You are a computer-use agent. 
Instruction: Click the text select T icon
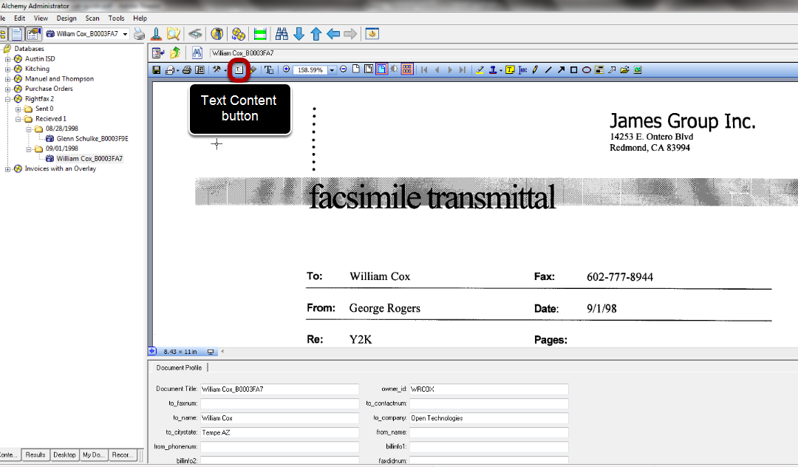(269, 69)
